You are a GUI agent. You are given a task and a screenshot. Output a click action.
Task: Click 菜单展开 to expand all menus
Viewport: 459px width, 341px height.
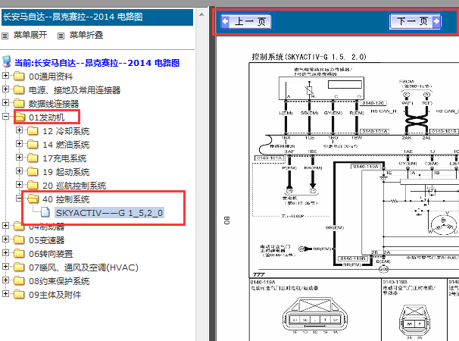point(30,35)
